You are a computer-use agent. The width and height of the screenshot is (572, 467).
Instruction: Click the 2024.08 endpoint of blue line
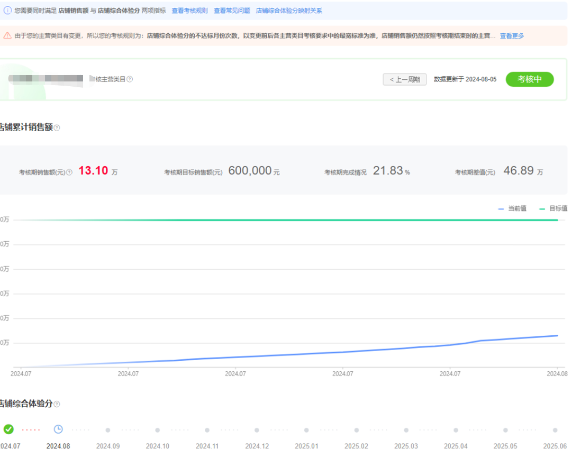tap(557, 335)
